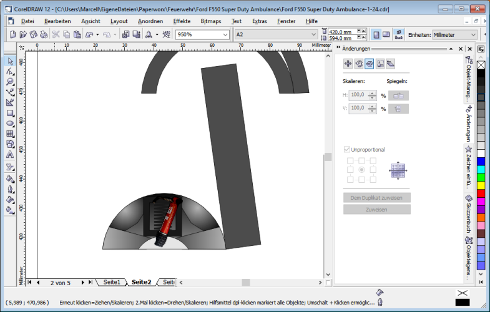Select the Graph paper tool

(10, 134)
